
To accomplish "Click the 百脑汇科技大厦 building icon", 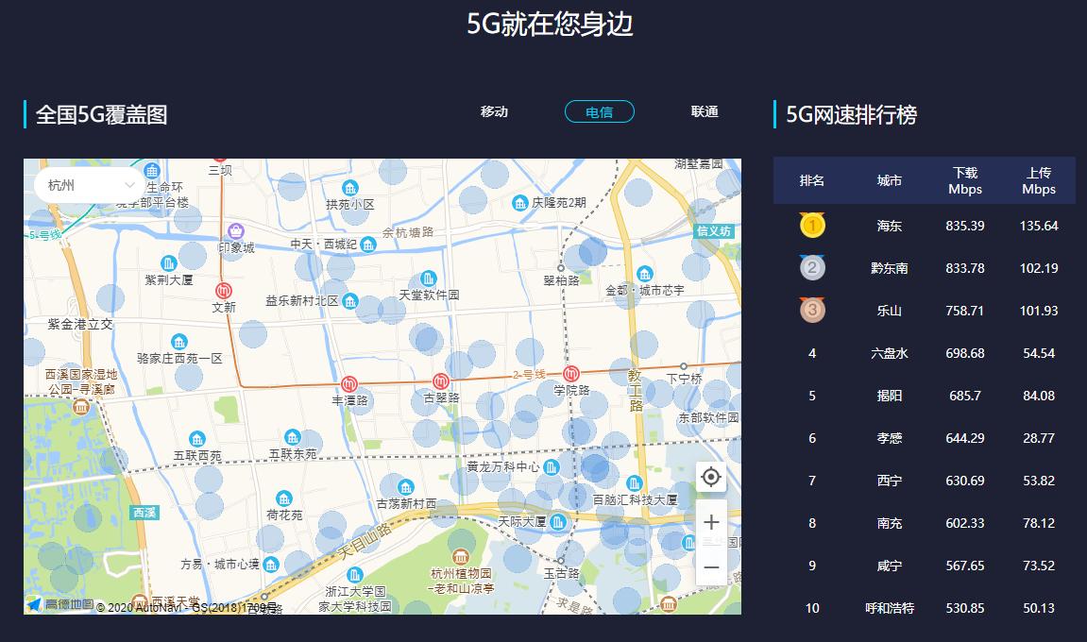I will pyautogui.click(x=635, y=483).
